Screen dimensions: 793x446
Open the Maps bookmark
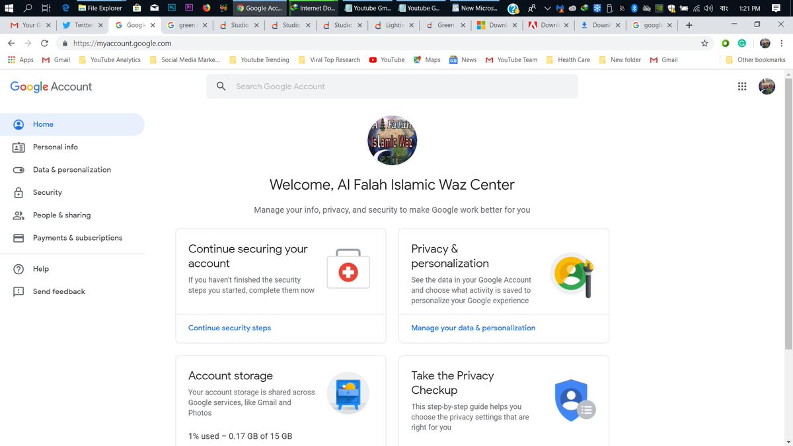(x=427, y=59)
